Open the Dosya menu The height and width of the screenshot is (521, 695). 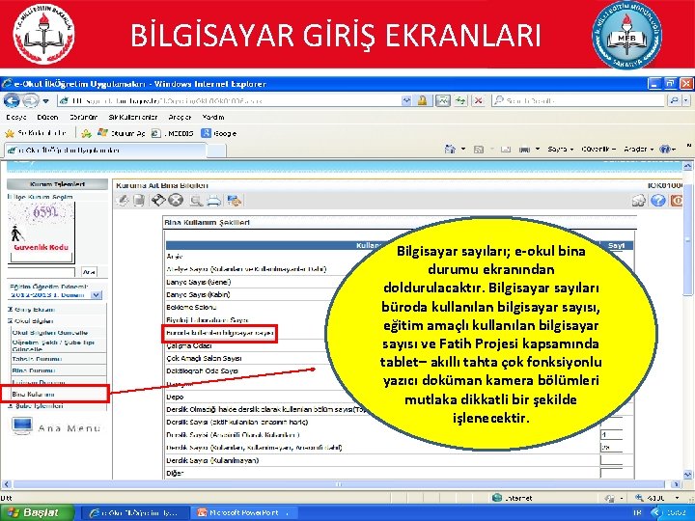[16, 118]
